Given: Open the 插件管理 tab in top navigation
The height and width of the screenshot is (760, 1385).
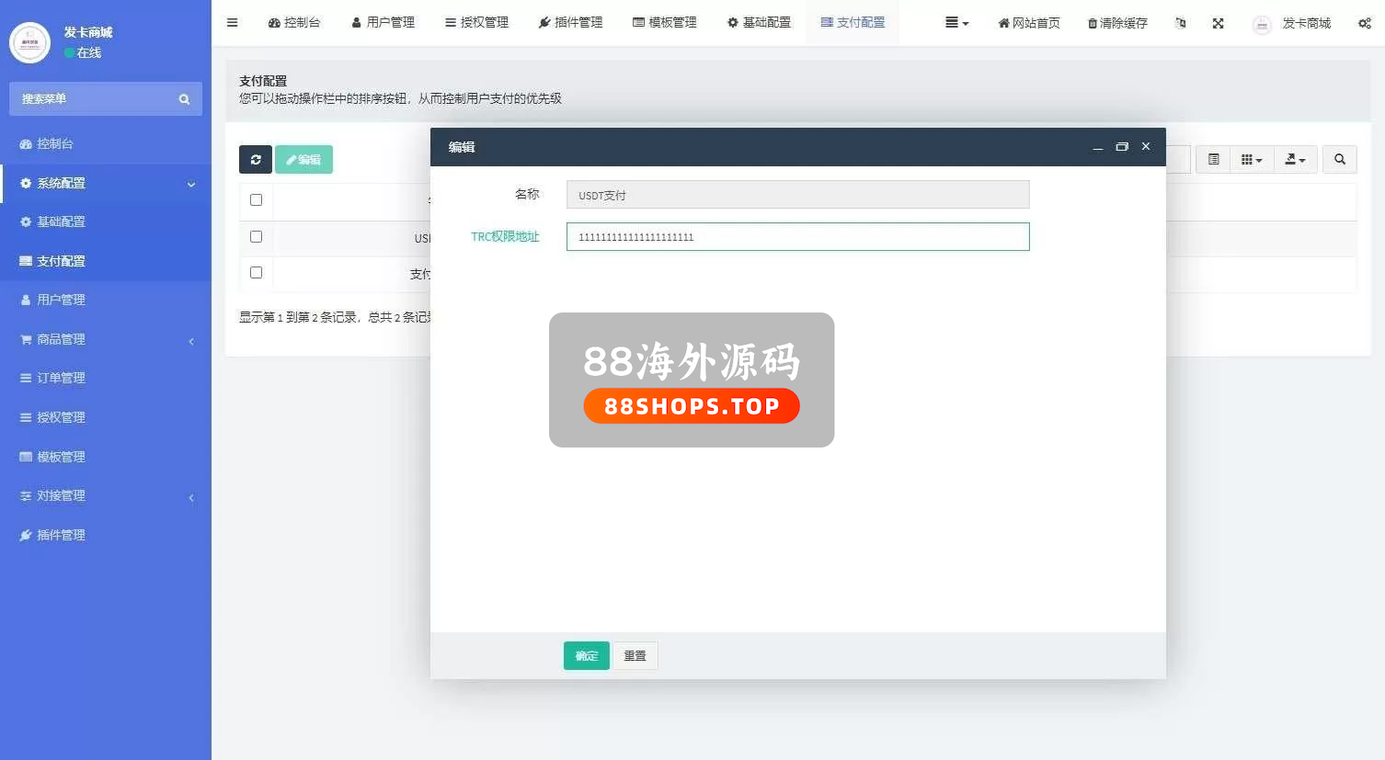Looking at the screenshot, I should 570,23.
